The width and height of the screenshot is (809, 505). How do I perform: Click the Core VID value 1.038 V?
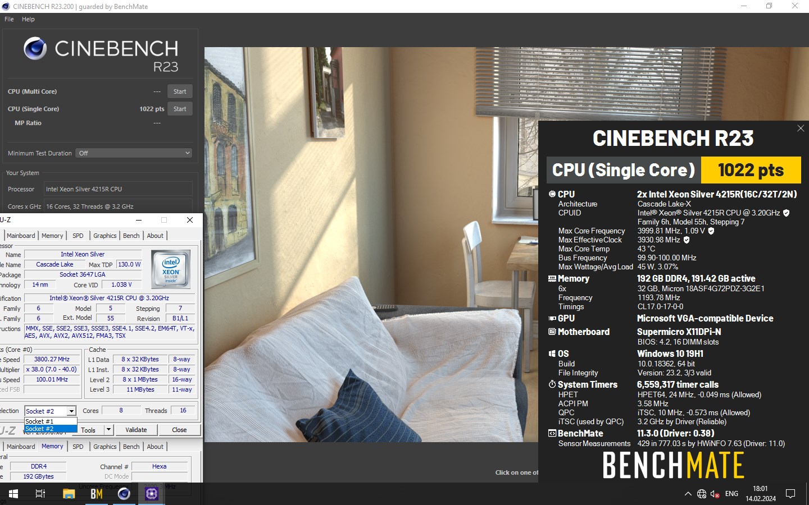click(122, 284)
